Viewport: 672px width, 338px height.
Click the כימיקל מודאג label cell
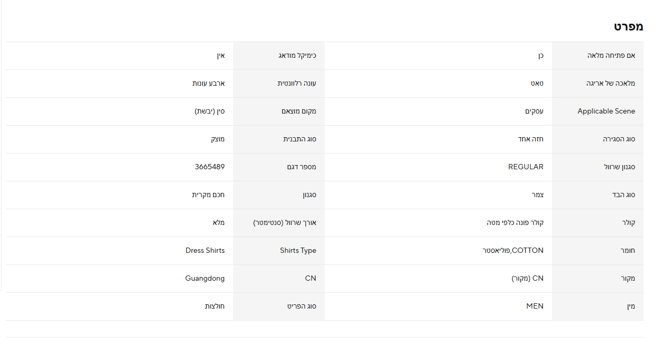297,56
